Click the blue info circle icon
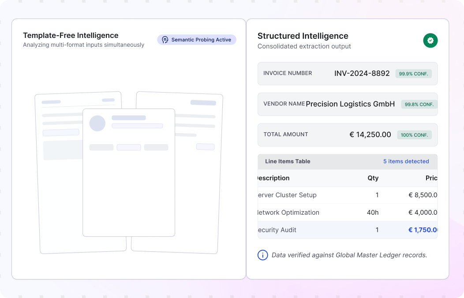 click(262, 255)
